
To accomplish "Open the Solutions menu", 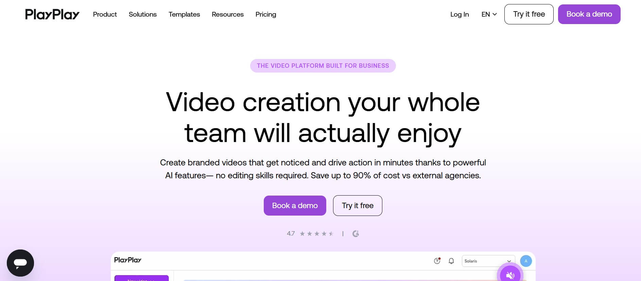I will coord(143,14).
